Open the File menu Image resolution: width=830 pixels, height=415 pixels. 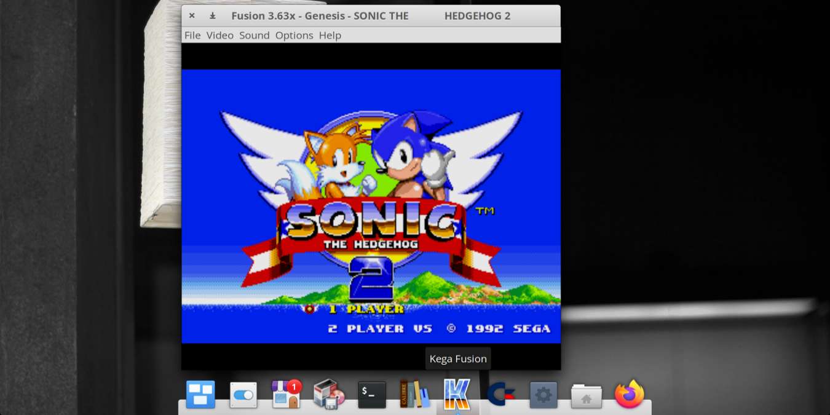point(192,35)
